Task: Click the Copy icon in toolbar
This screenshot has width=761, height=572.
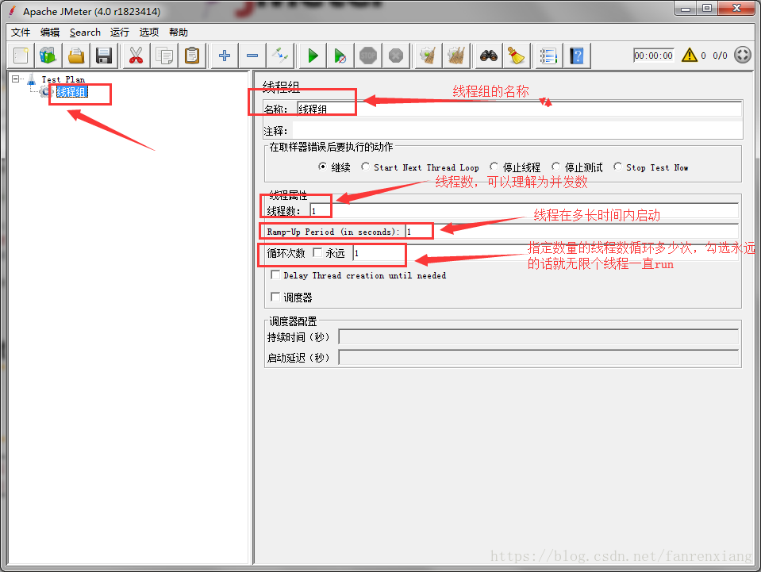Action: click(x=164, y=56)
